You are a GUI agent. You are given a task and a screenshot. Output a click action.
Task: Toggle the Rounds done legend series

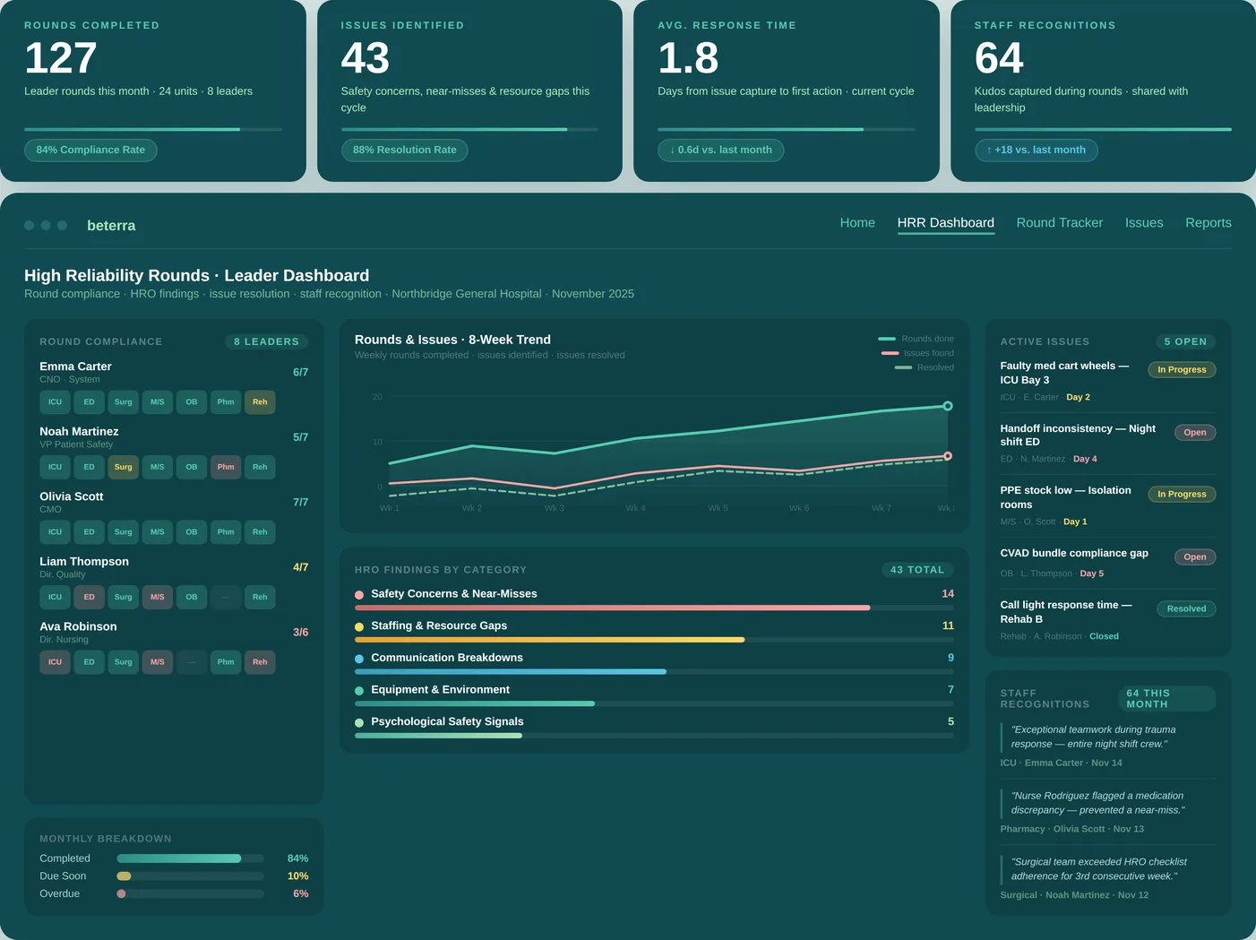coord(915,338)
